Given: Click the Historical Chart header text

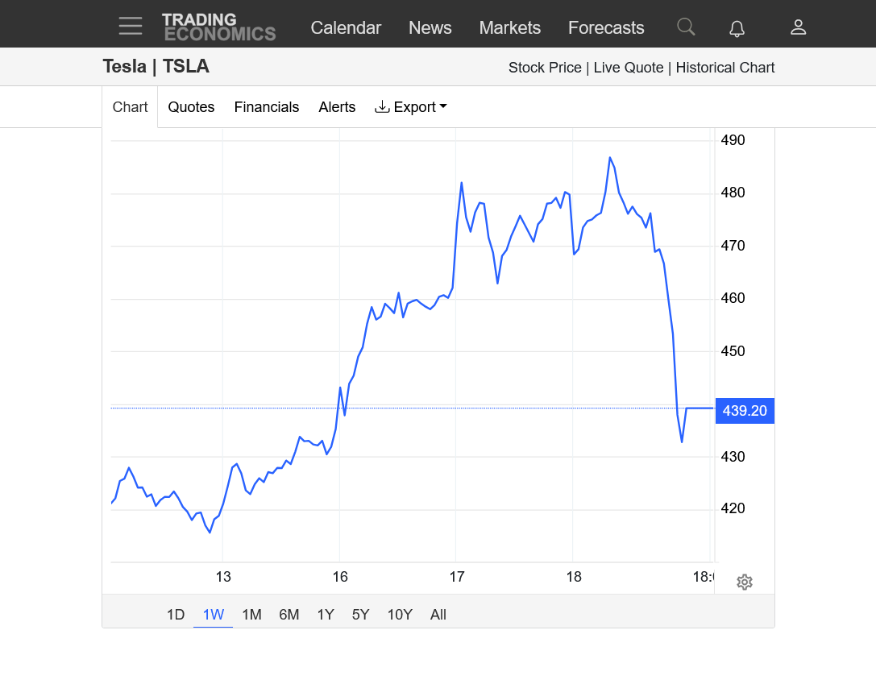Looking at the screenshot, I should tap(725, 68).
